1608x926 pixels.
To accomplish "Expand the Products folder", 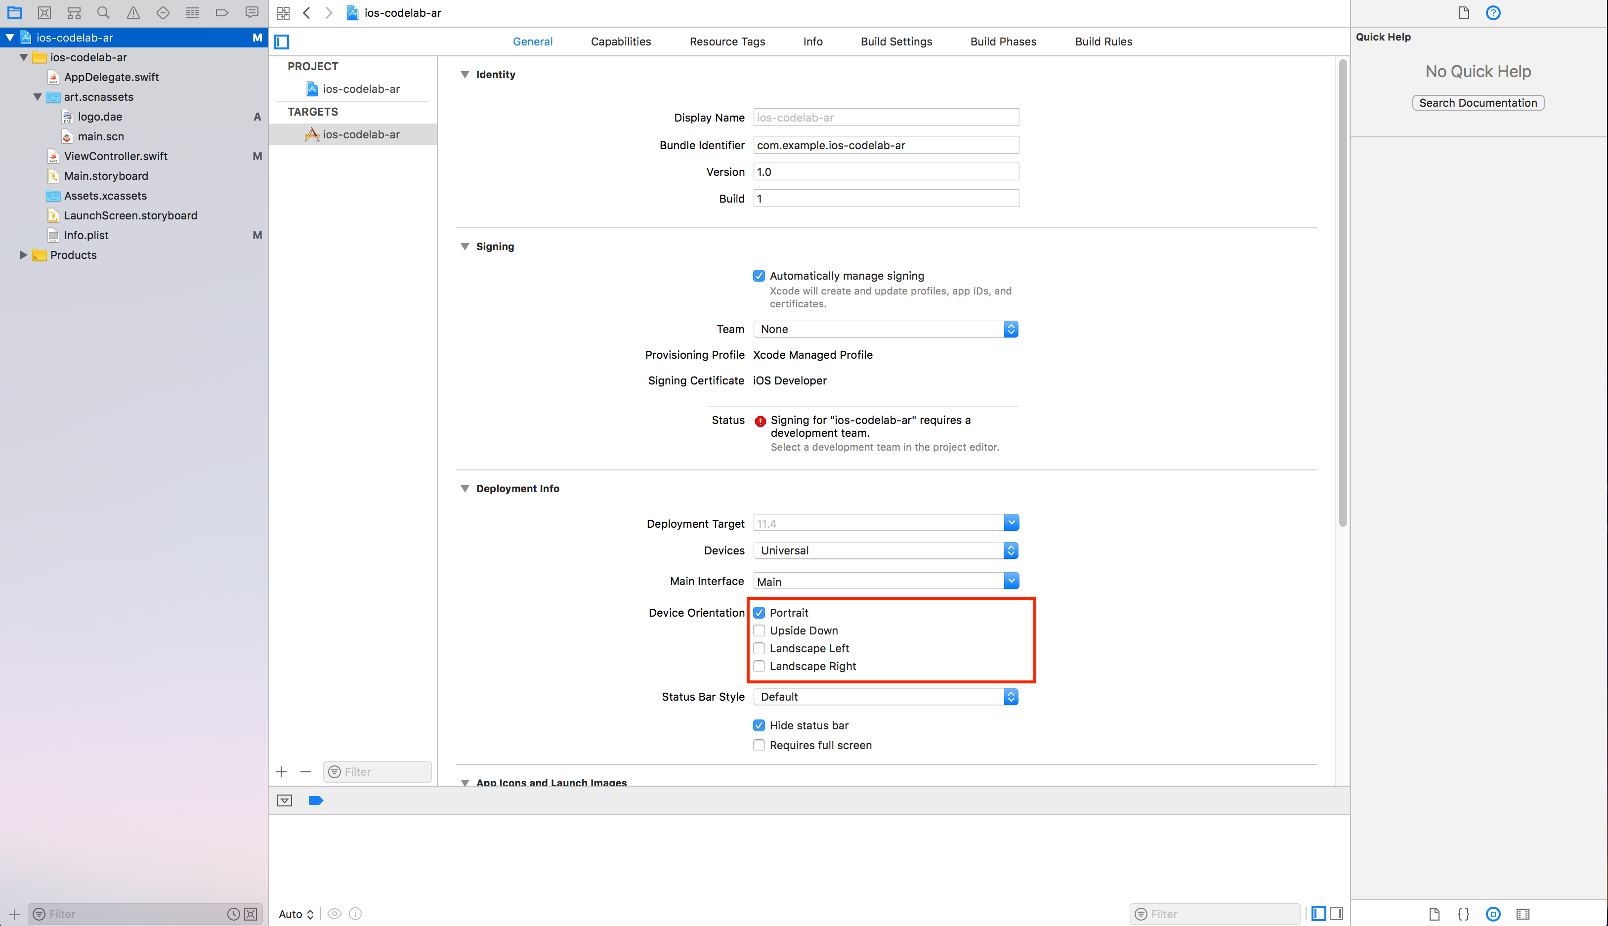I will pos(24,255).
